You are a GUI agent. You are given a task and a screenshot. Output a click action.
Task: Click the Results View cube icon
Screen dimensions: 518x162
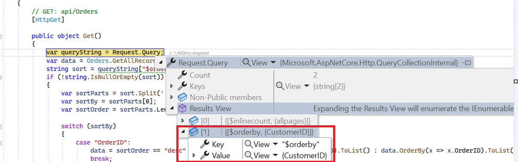(182, 109)
